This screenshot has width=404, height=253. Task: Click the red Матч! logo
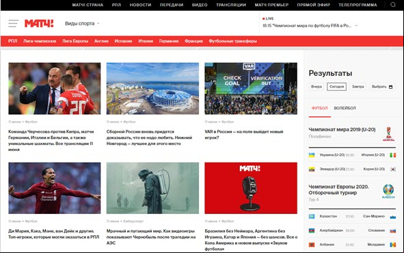[x=39, y=23]
